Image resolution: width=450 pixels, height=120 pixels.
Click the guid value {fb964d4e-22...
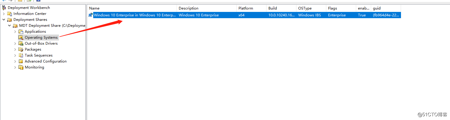click(x=385, y=15)
